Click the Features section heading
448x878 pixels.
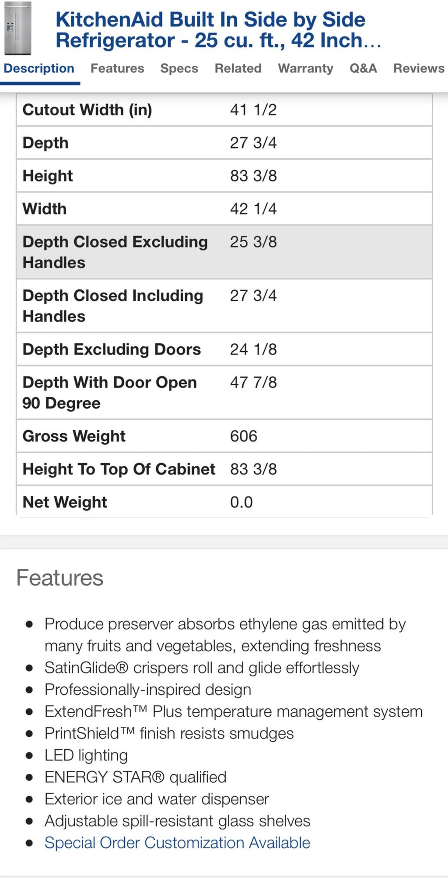pos(60,578)
